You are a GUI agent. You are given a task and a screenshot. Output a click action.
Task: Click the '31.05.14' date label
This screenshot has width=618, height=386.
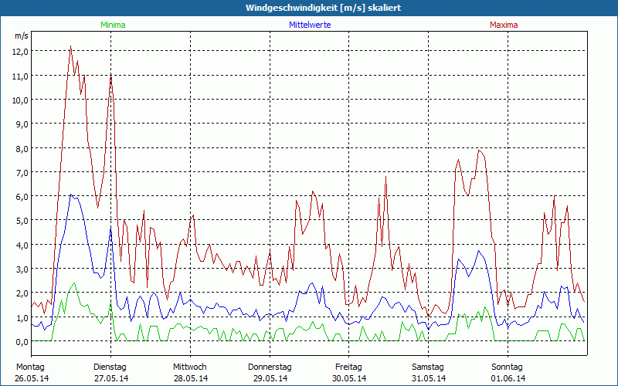[x=429, y=378]
